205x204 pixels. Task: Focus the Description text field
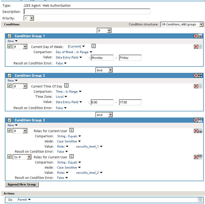pos(87,12)
